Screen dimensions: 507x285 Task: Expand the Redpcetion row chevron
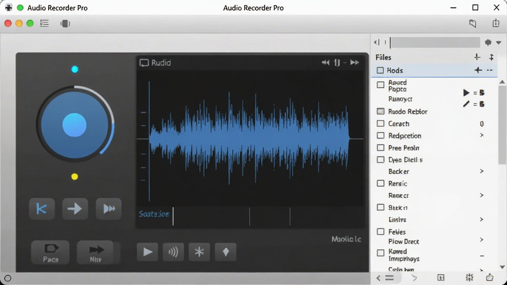click(481, 135)
